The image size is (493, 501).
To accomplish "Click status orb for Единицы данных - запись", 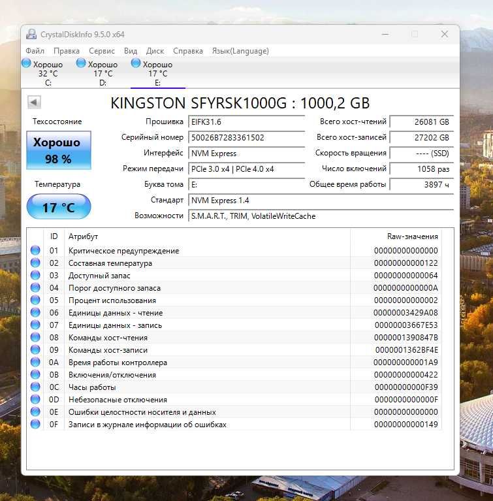I will (35, 325).
